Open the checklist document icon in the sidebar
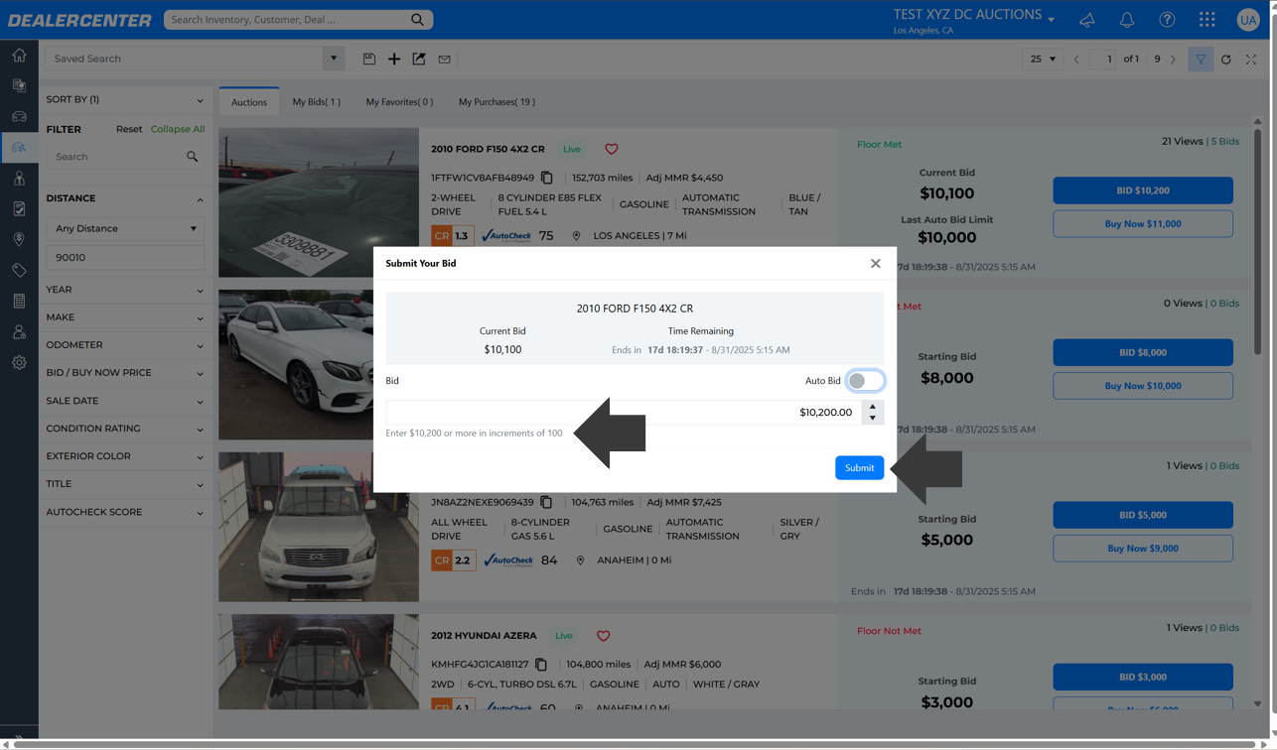The image size is (1277, 750). point(19,209)
